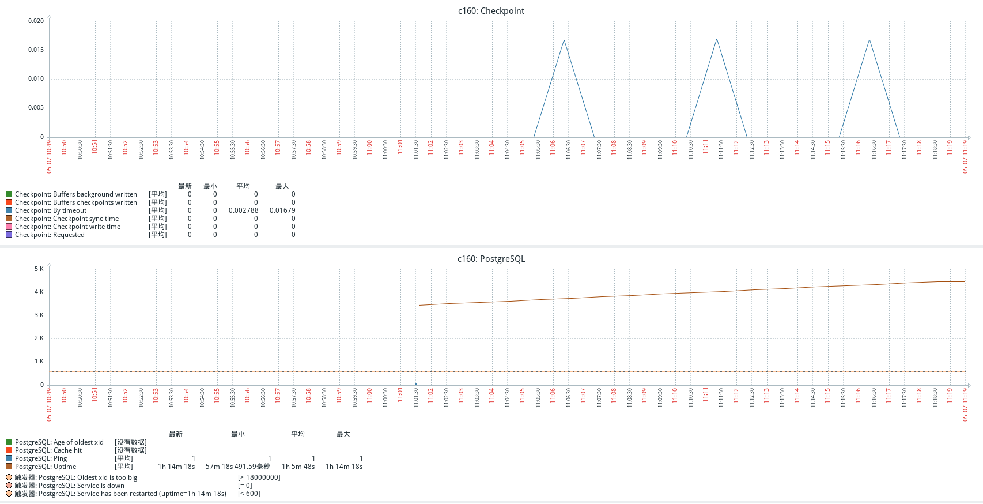Screen dimensions: 983x504
Task: Click "05-07 10:49" on the PostgreSQL graph axis
Action: (x=49, y=405)
